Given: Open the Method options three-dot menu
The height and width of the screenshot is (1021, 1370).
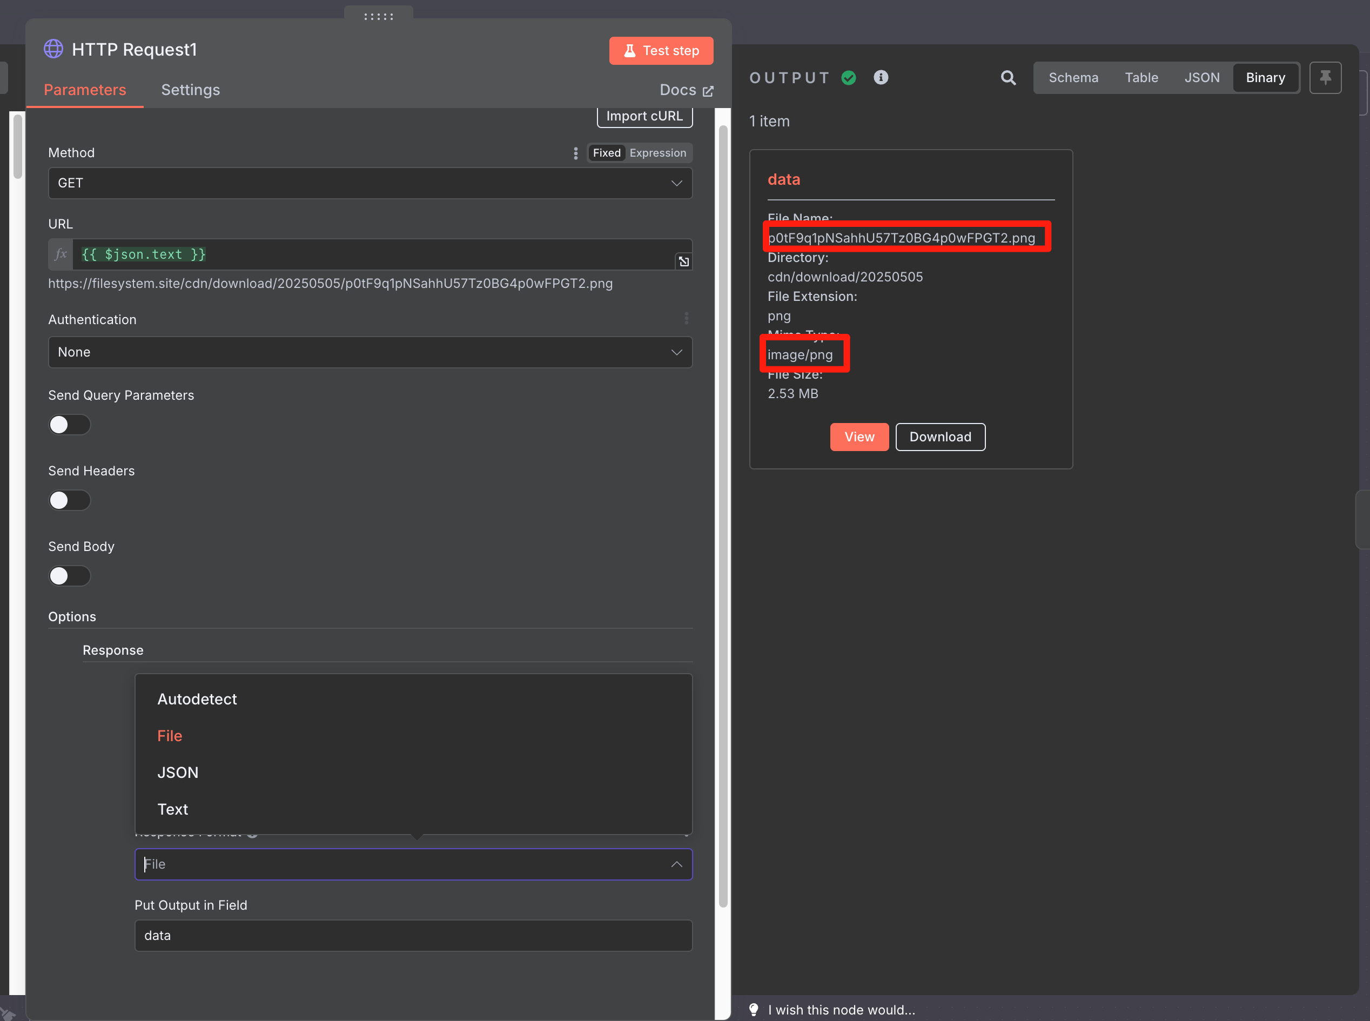Looking at the screenshot, I should click(575, 153).
